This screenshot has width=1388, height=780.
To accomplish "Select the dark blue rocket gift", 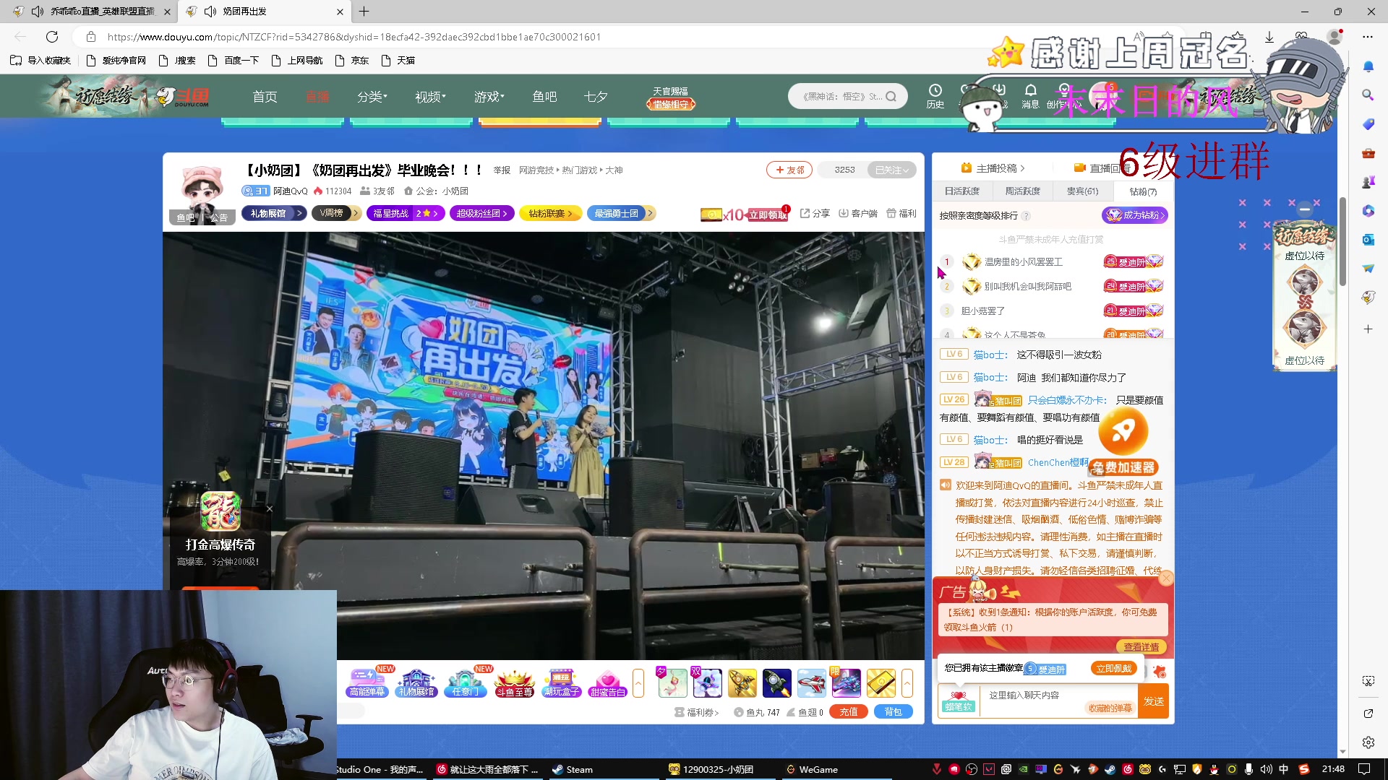I will pyautogui.click(x=776, y=682).
